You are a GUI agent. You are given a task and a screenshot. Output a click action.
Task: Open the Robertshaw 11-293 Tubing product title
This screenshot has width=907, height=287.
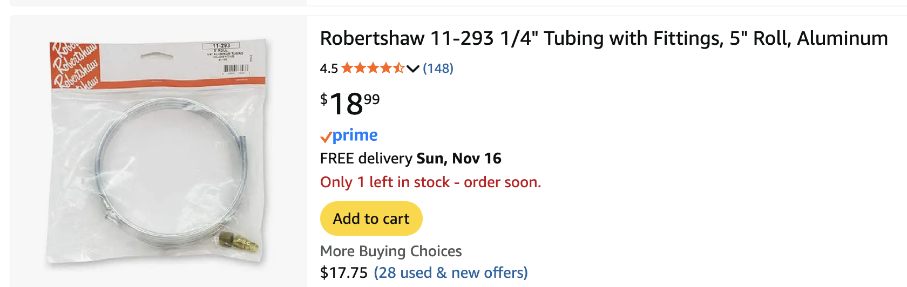[604, 39]
